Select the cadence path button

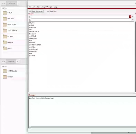click(11, 4)
